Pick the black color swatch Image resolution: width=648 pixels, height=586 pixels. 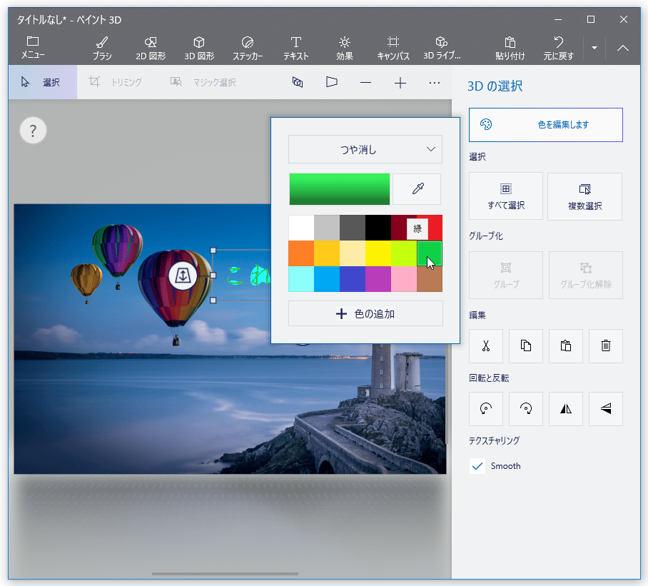click(x=378, y=228)
